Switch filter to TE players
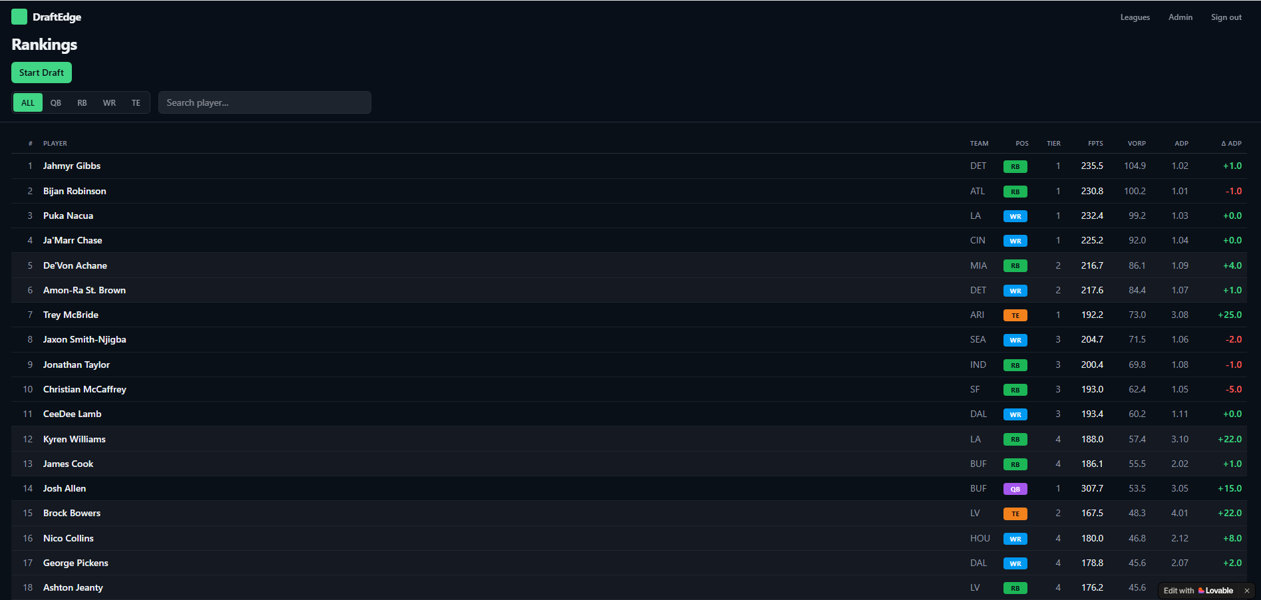Viewport: 1261px width, 600px height. coord(136,102)
